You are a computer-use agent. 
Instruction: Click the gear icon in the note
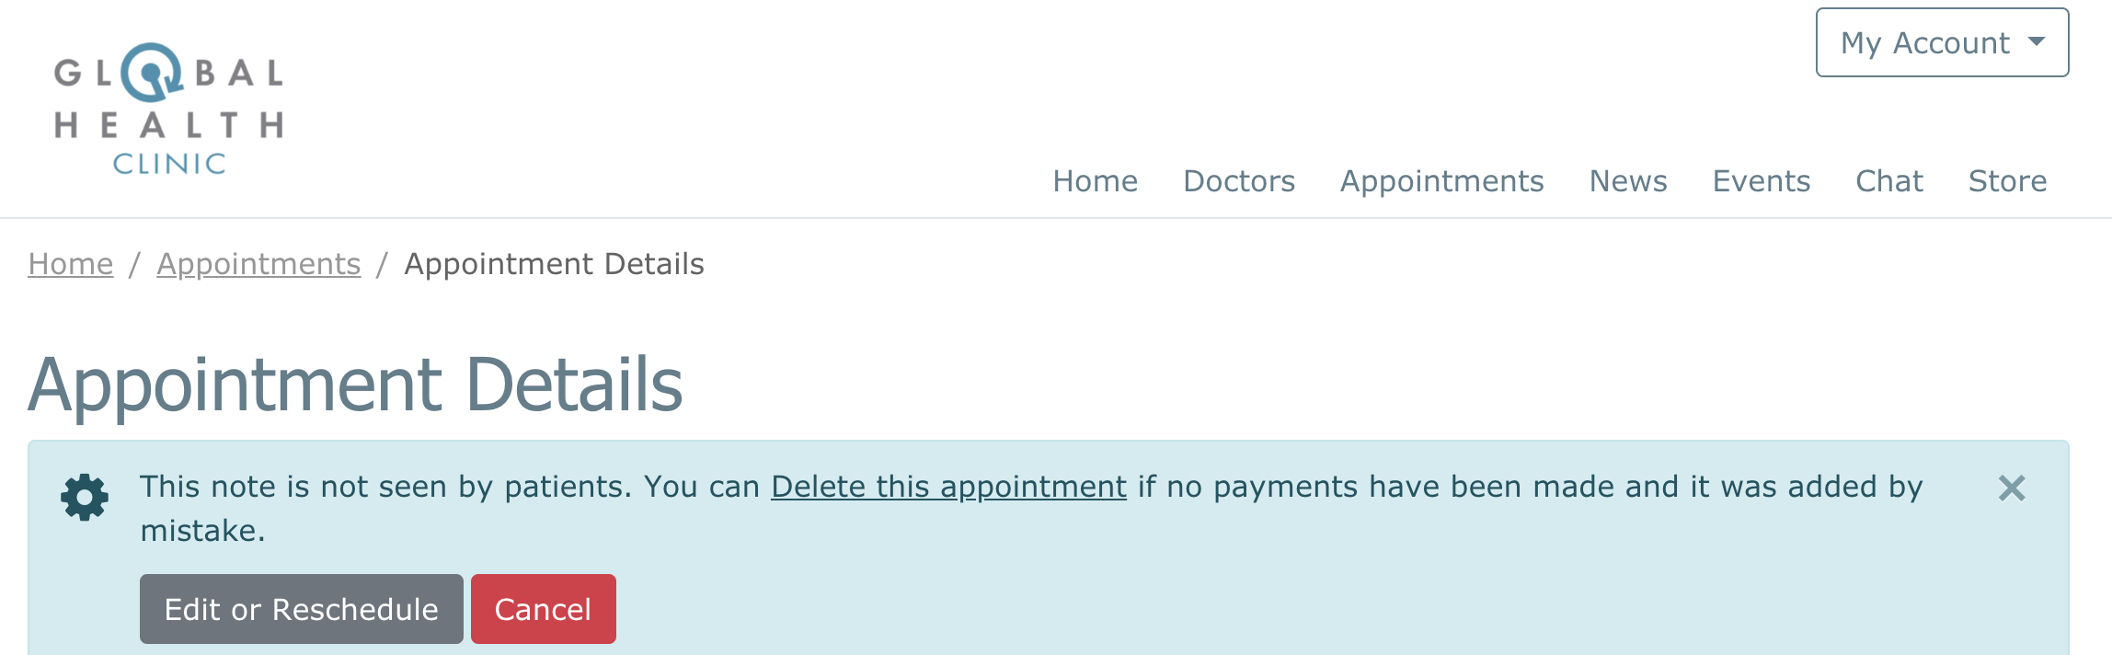pyautogui.click(x=85, y=498)
